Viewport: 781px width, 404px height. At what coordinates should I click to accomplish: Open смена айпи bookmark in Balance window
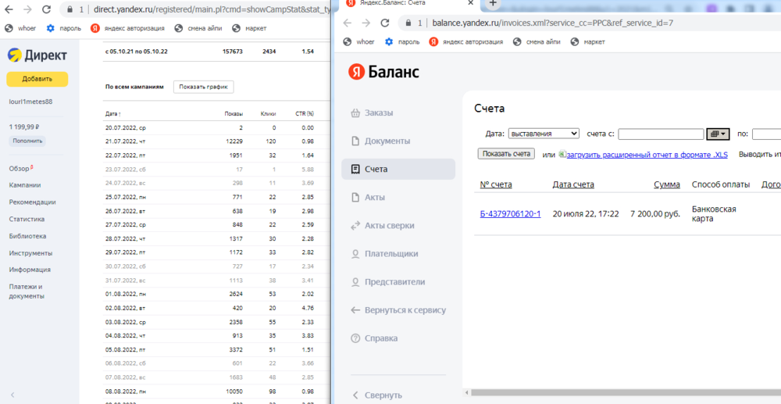tap(537, 42)
